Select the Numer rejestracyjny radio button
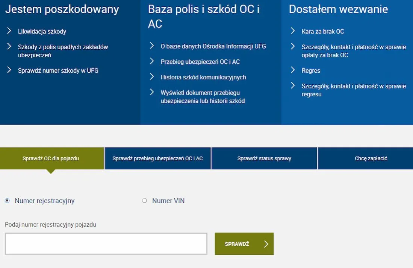The height and width of the screenshot is (268, 413). pyautogui.click(x=6, y=201)
